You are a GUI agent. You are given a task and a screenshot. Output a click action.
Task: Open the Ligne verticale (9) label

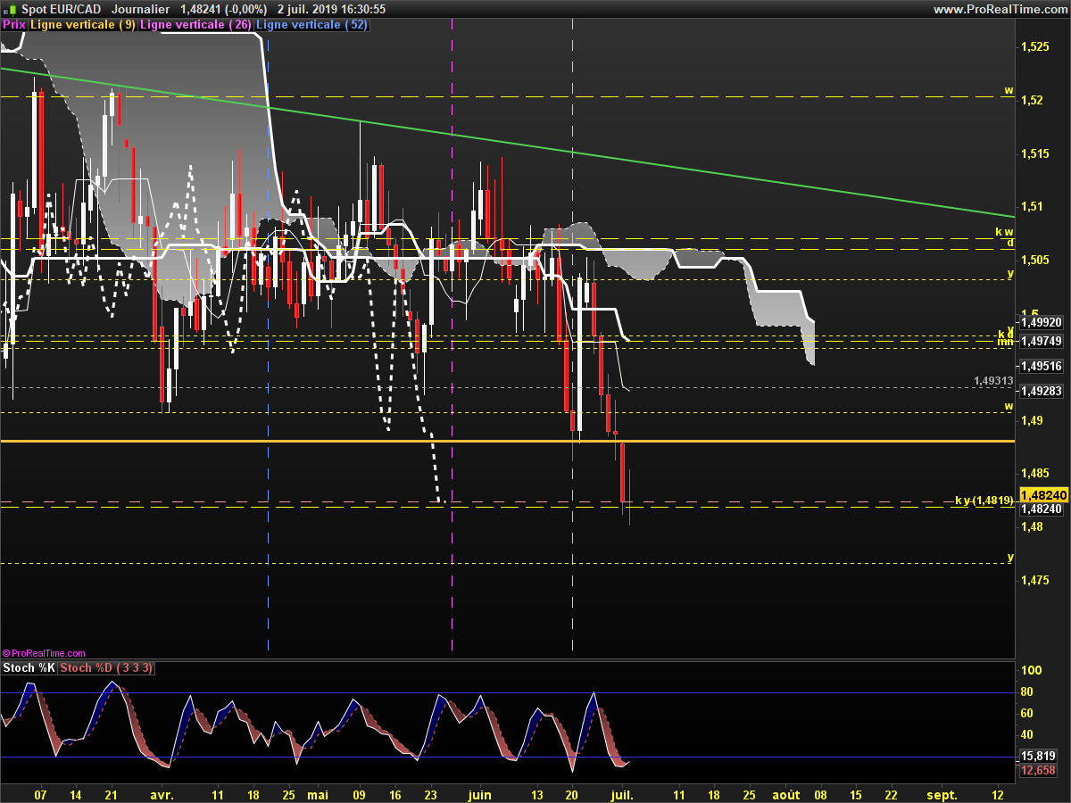[x=83, y=25]
